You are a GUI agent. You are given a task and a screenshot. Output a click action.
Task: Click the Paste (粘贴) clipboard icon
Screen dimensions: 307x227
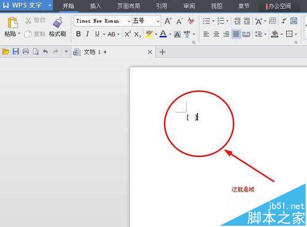point(13,23)
